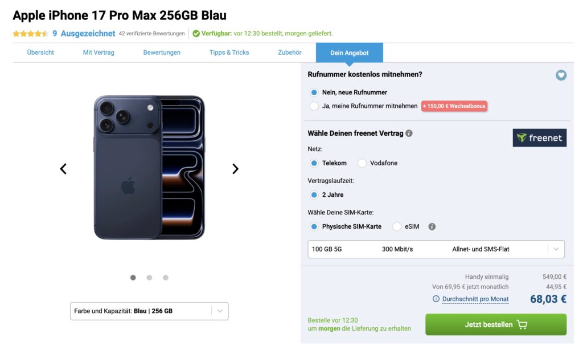Open Durchschnitt pro Monat link
Viewport: 583px width, 349px height.
pyautogui.click(x=475, y=299)
